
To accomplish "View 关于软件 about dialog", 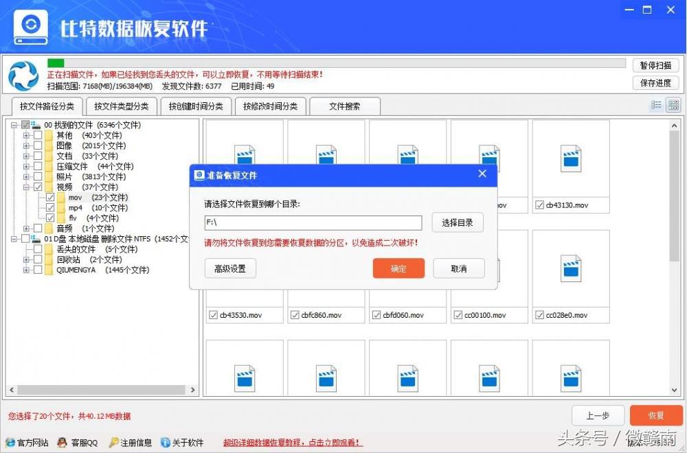I will (x=165, y=443).
